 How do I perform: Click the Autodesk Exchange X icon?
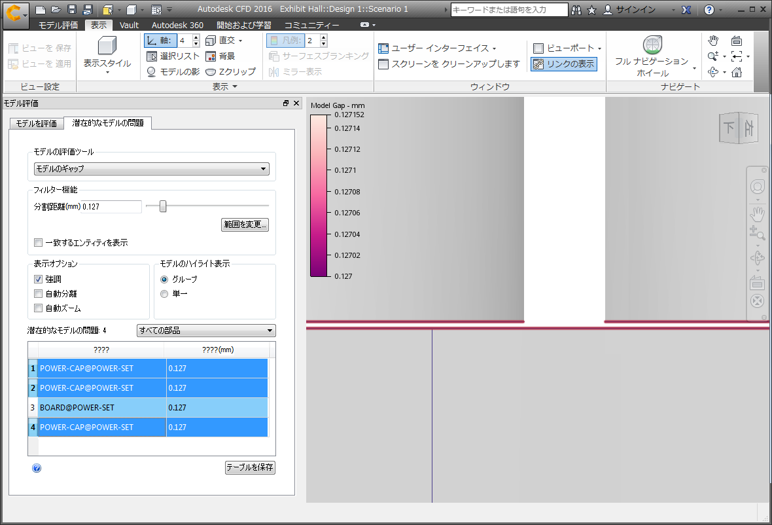tap(686, 10)
